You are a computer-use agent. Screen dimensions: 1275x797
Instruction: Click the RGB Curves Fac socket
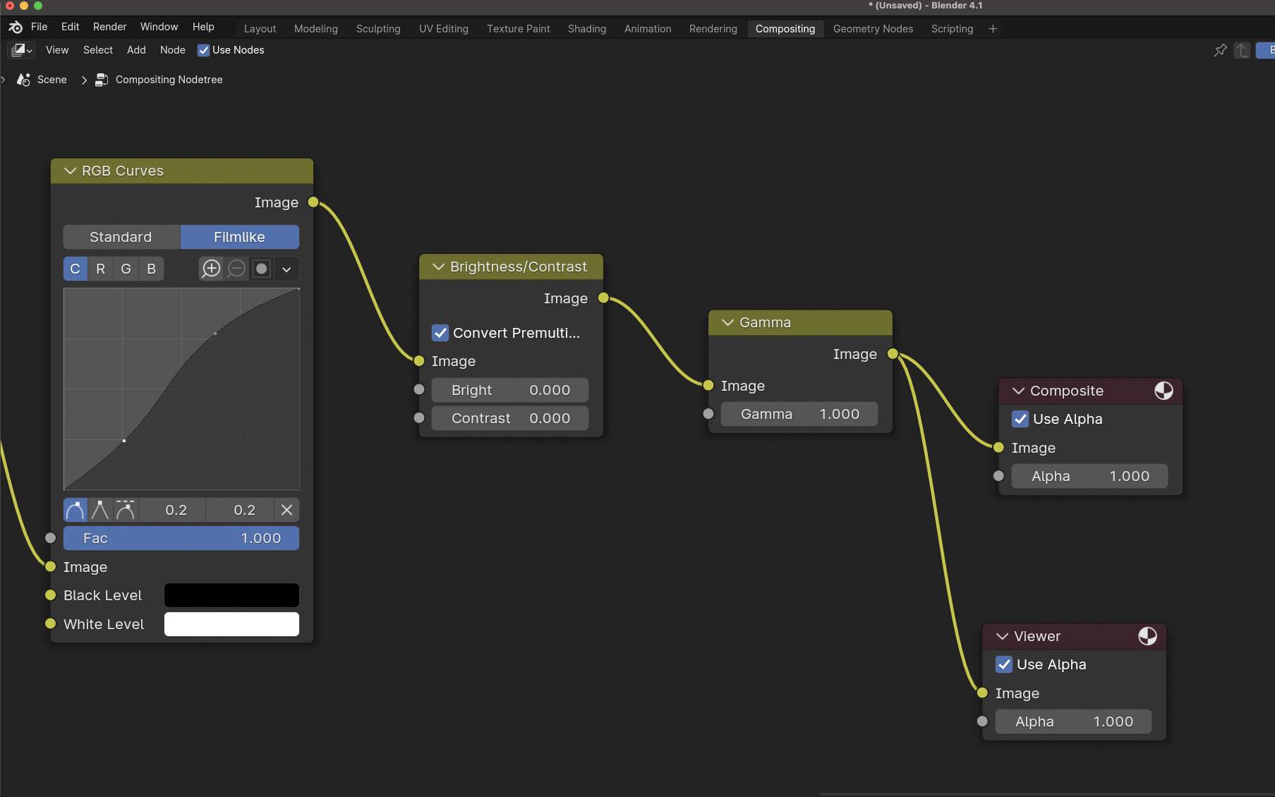point(50,538)
